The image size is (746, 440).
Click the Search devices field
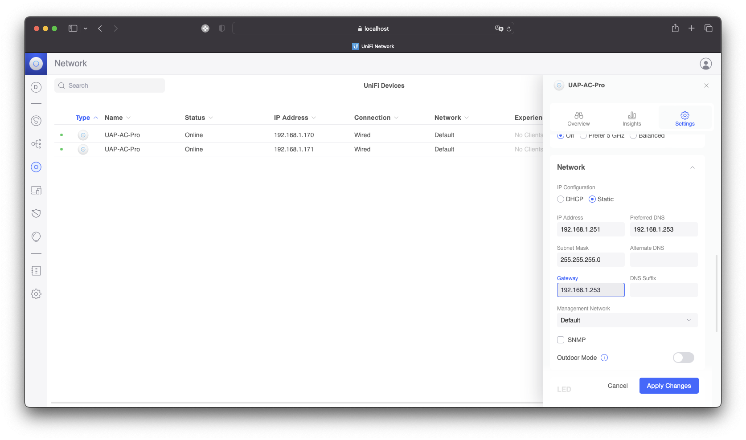(x=110, y=86)
